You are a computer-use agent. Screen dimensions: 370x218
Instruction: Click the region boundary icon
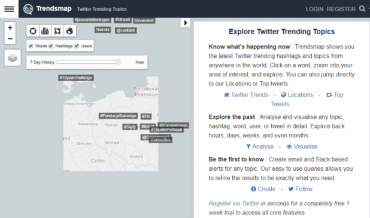point(57,31)
